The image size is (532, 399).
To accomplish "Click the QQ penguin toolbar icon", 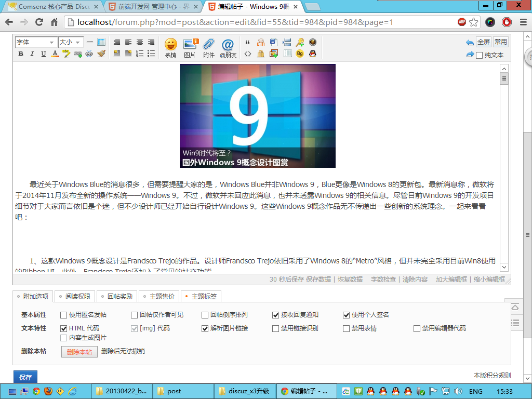I will [312, 54].
